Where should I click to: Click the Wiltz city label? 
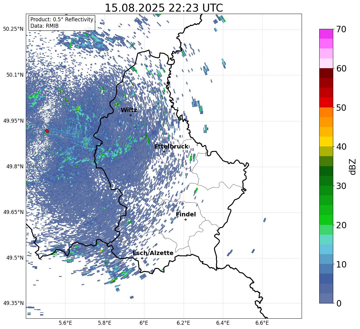tap(129, 110)
